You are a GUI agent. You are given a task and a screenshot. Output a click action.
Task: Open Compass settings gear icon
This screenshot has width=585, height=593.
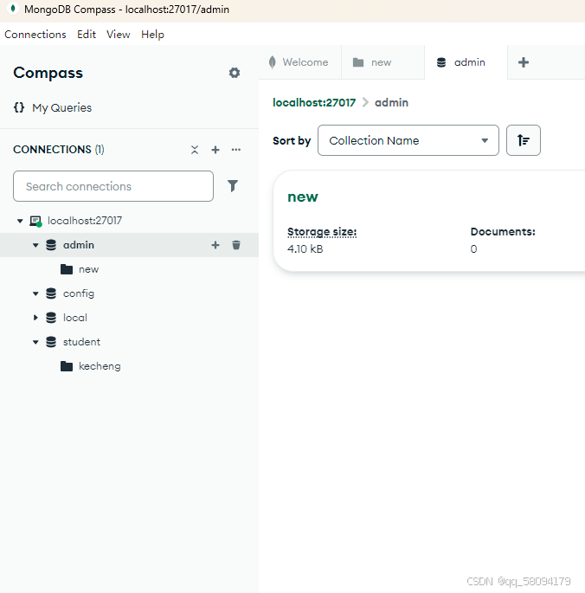pos(235,73)
